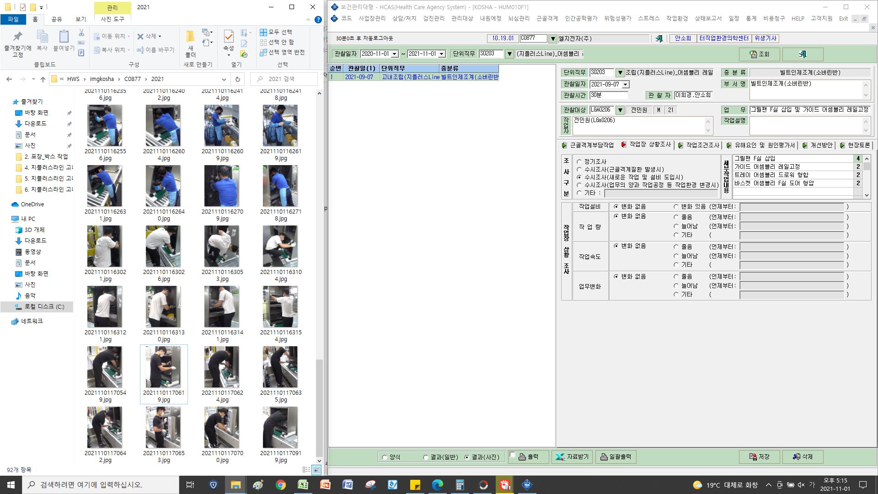The width and height of the screenshot is (878, 494).
Task: Open the 2021-09-07 관찰일자 date dropdown
Action: click(626, 85)
